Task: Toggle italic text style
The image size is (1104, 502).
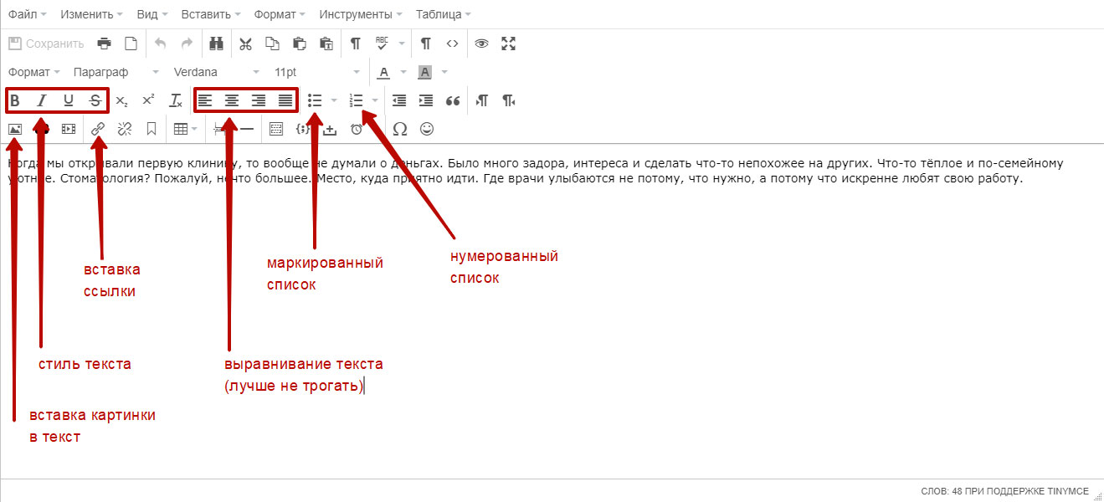Action: click(41, 100)
